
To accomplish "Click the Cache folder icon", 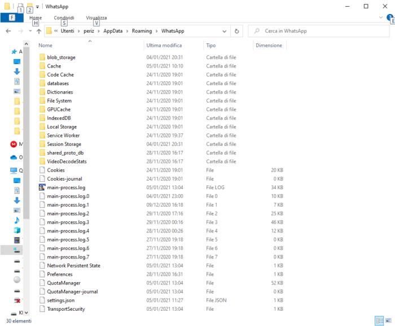I will [42, 66].
